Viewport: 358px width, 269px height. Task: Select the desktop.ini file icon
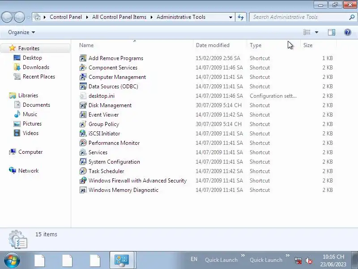click(x=83, y=96)
